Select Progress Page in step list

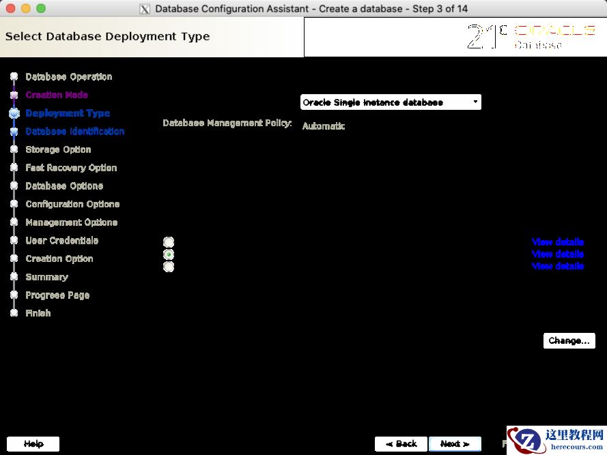click(x=57, y=295)
